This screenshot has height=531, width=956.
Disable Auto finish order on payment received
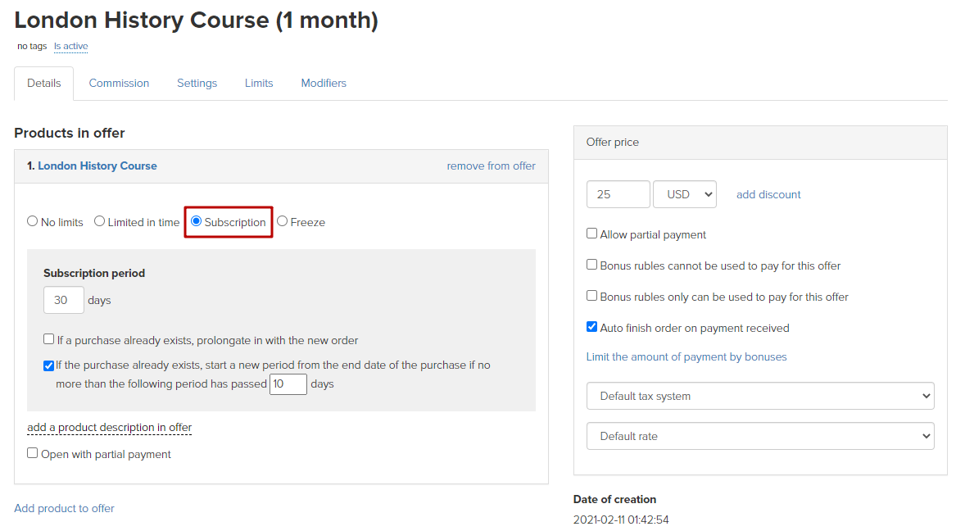591,327
